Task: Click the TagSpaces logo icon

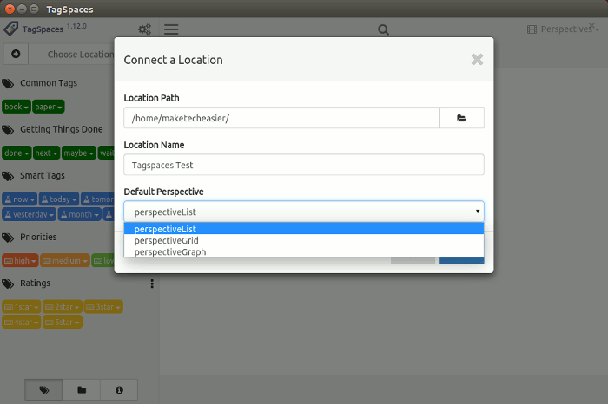Action: coord(10,29)
